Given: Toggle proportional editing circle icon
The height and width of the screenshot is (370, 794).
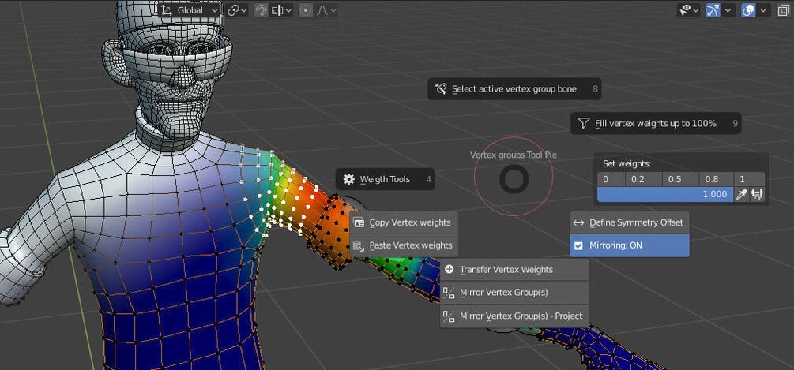Looking at the screenshot, I should (x=305, y=10).
